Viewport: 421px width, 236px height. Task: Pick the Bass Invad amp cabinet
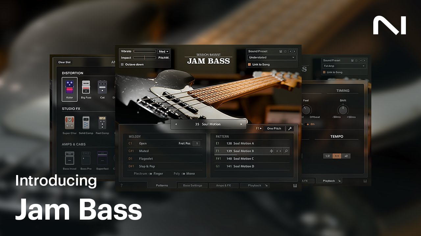click(69, 161)
